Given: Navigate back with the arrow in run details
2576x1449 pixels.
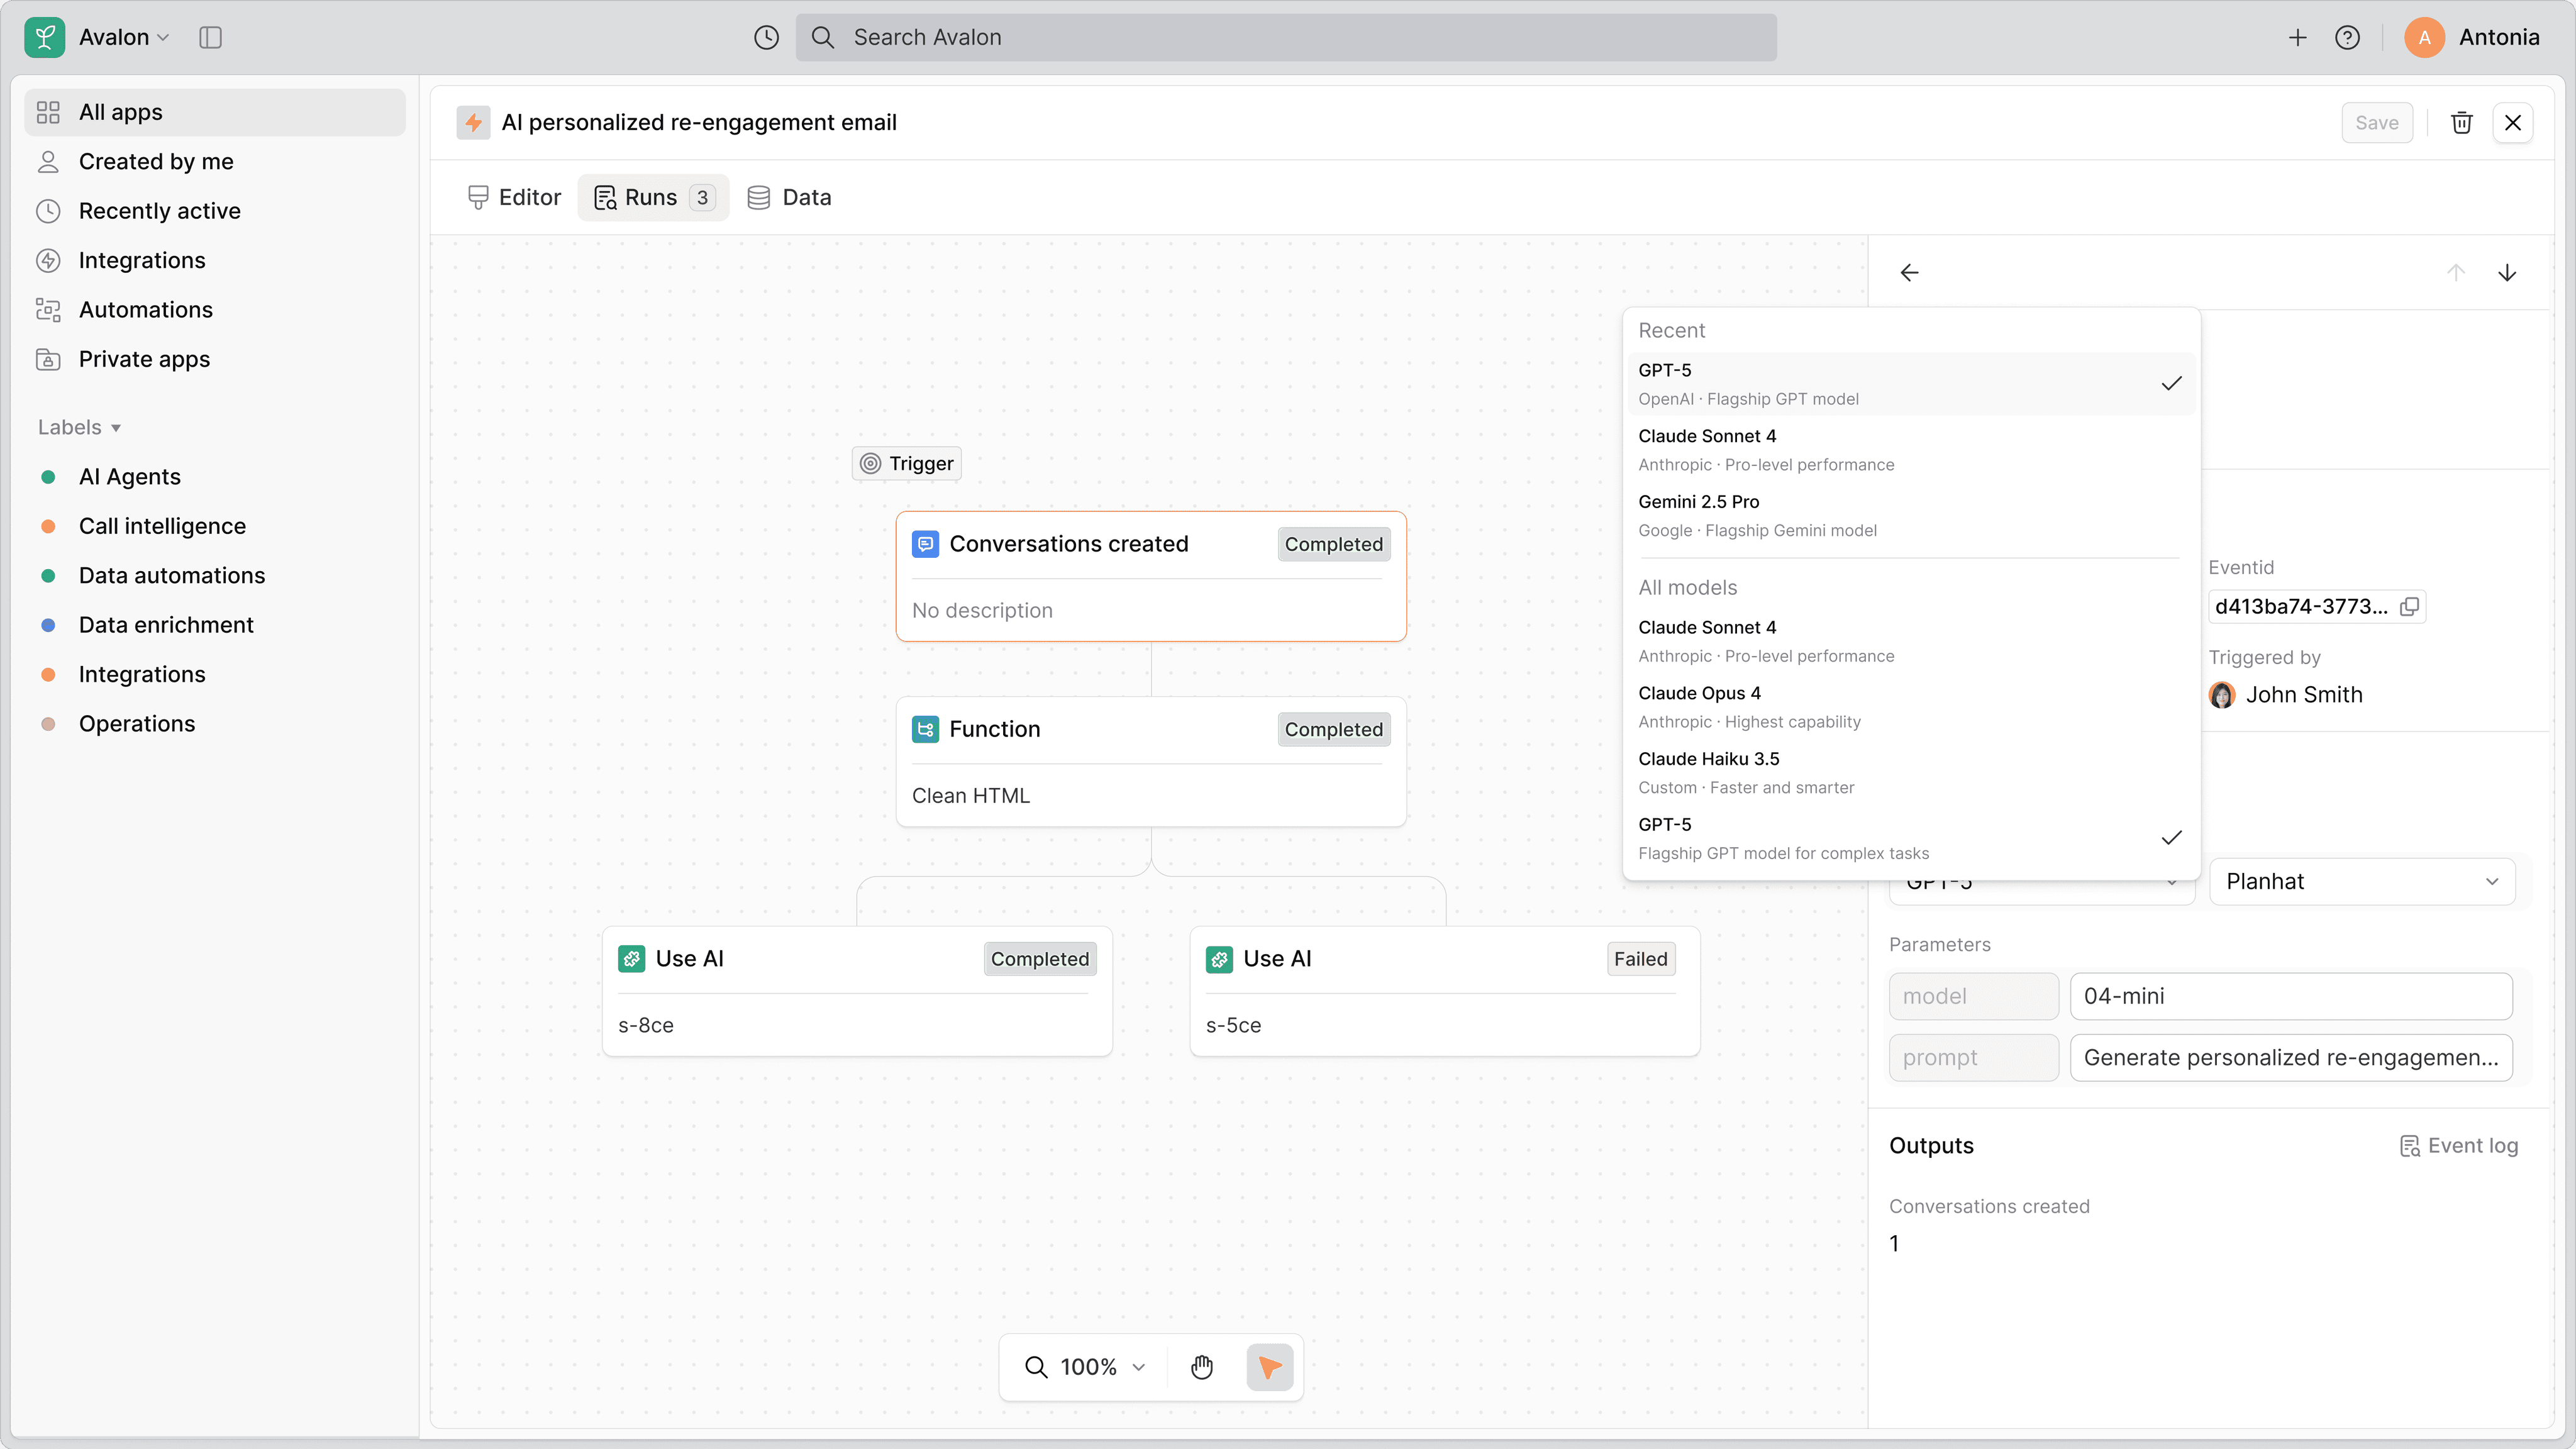Looking at the screenshot, I should tap(1908, 272).
